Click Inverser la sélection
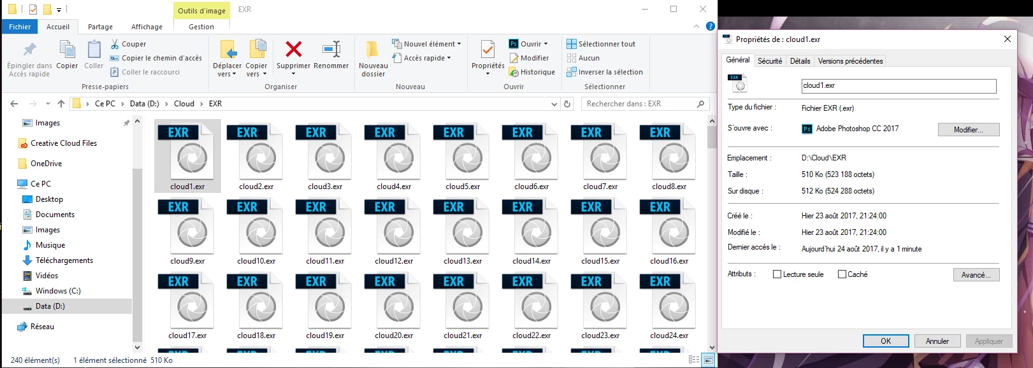Image resolution: width=1033 pixels, height=368 pixels. click(605, 72)
